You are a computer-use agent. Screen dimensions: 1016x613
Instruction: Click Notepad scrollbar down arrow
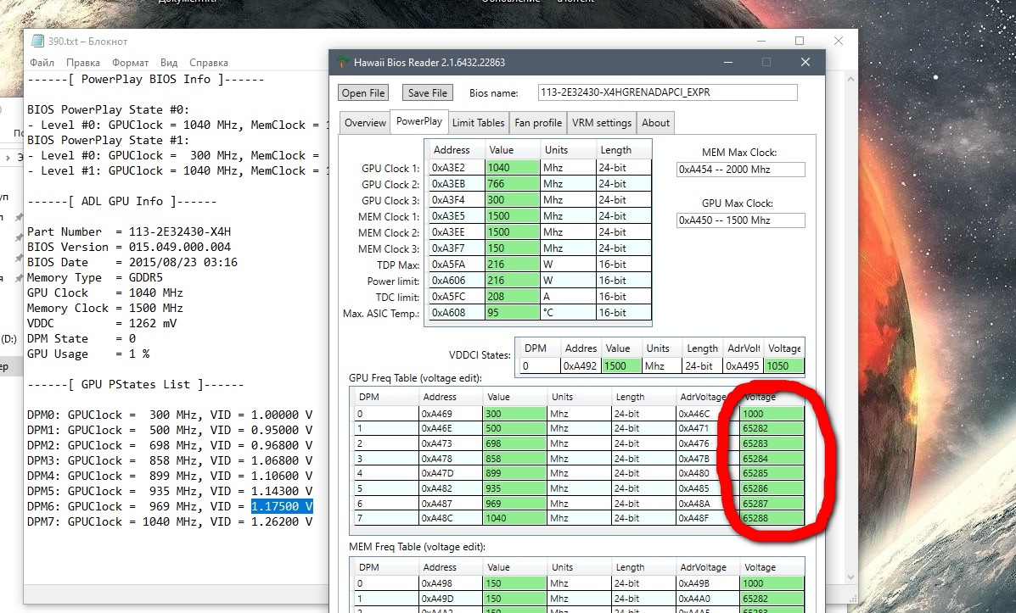tap(850, 577)
